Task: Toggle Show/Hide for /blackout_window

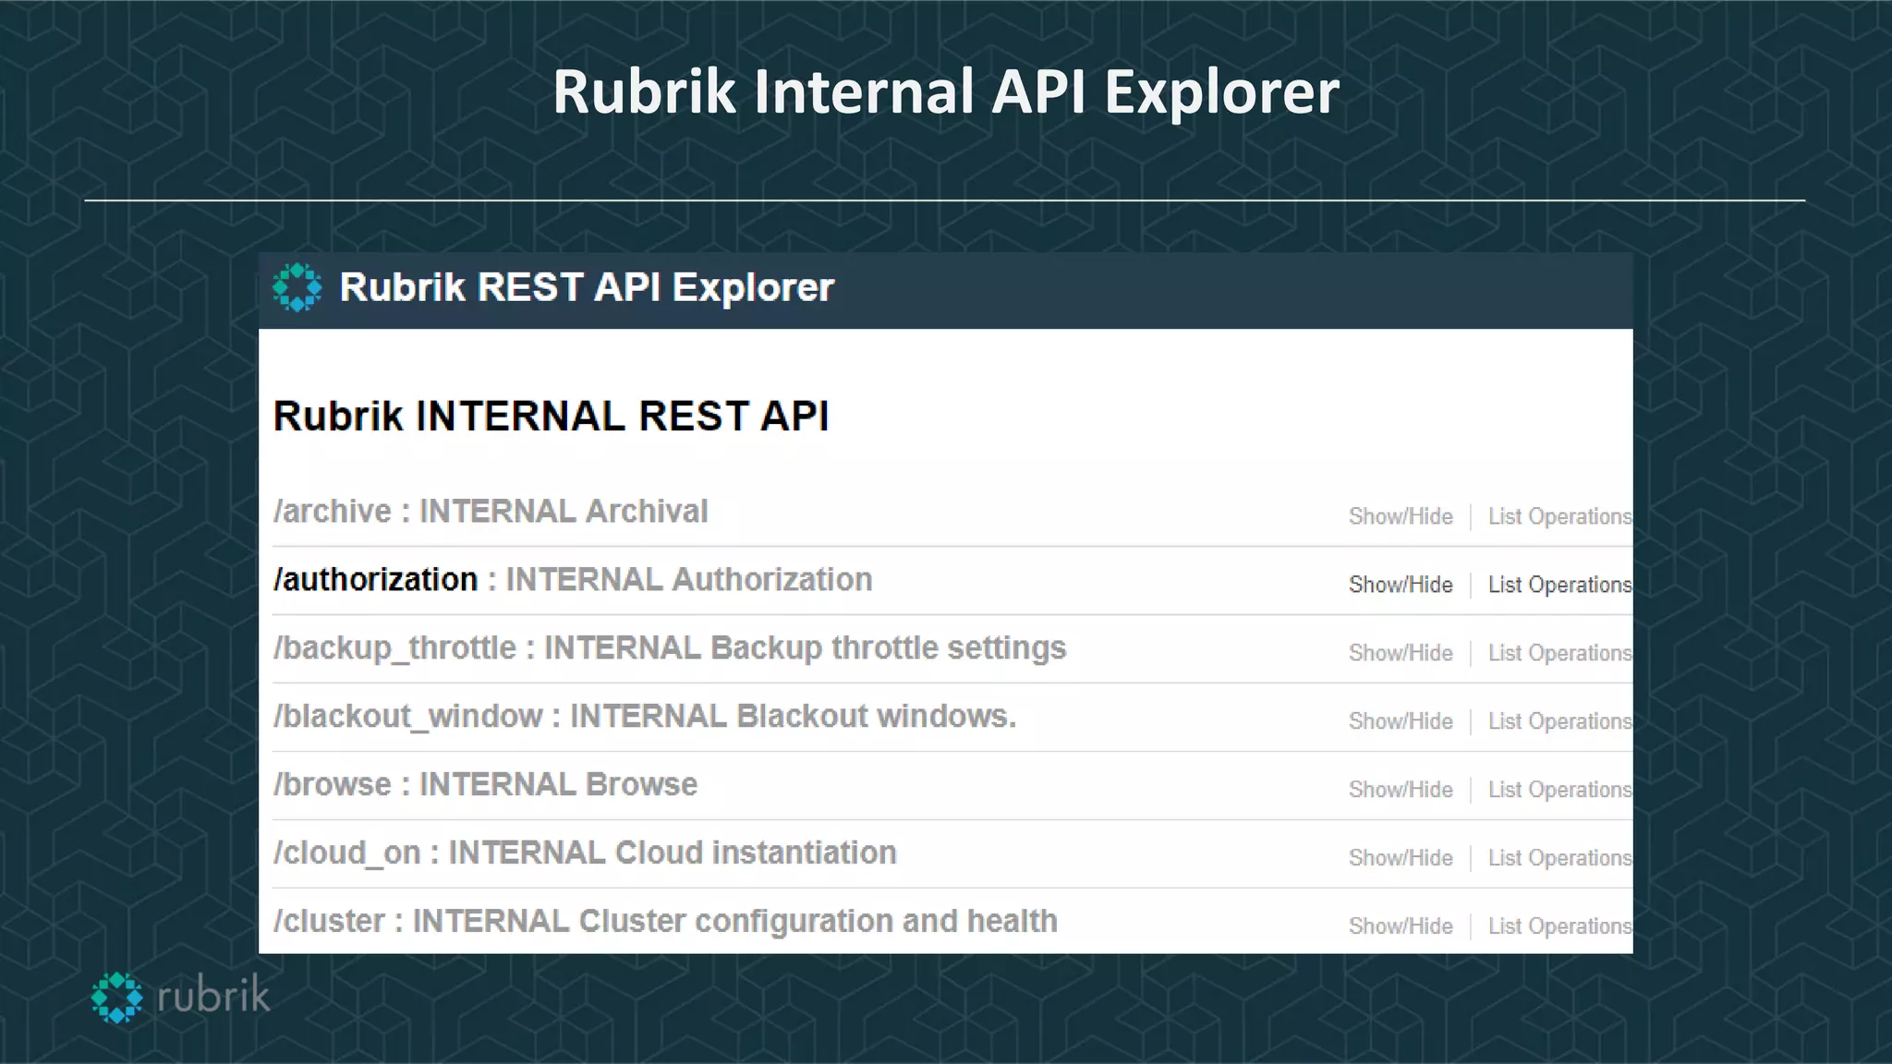Action: click(x=1401, y=721)
